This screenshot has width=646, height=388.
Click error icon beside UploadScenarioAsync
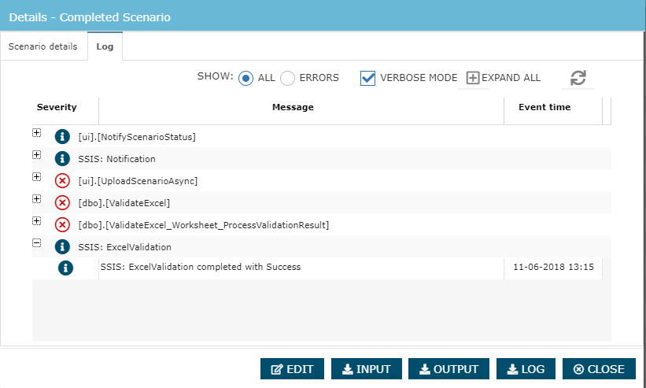coord(63,181)
